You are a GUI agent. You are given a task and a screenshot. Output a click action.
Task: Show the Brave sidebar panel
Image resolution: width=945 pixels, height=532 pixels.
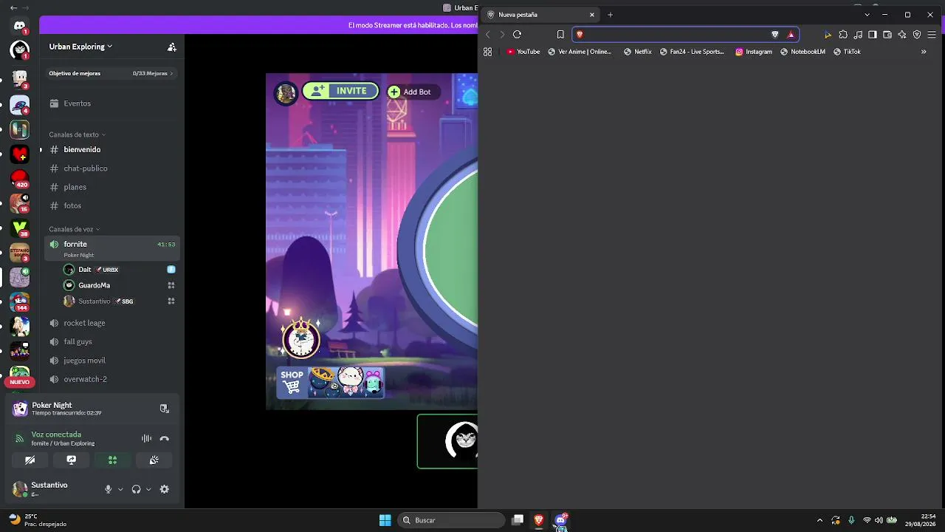point(873,34)
